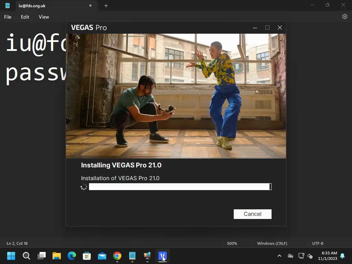Click the VEGAS Pro title logo

[89, 27]
